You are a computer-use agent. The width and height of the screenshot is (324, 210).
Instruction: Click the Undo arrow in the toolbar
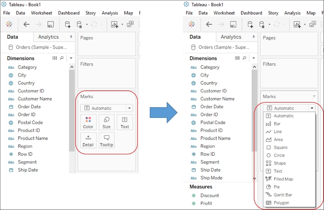[26, 24]
